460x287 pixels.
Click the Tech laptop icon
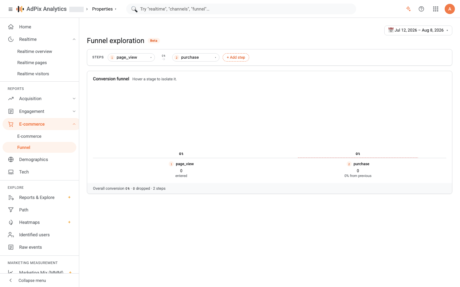(x=11, y=172)
